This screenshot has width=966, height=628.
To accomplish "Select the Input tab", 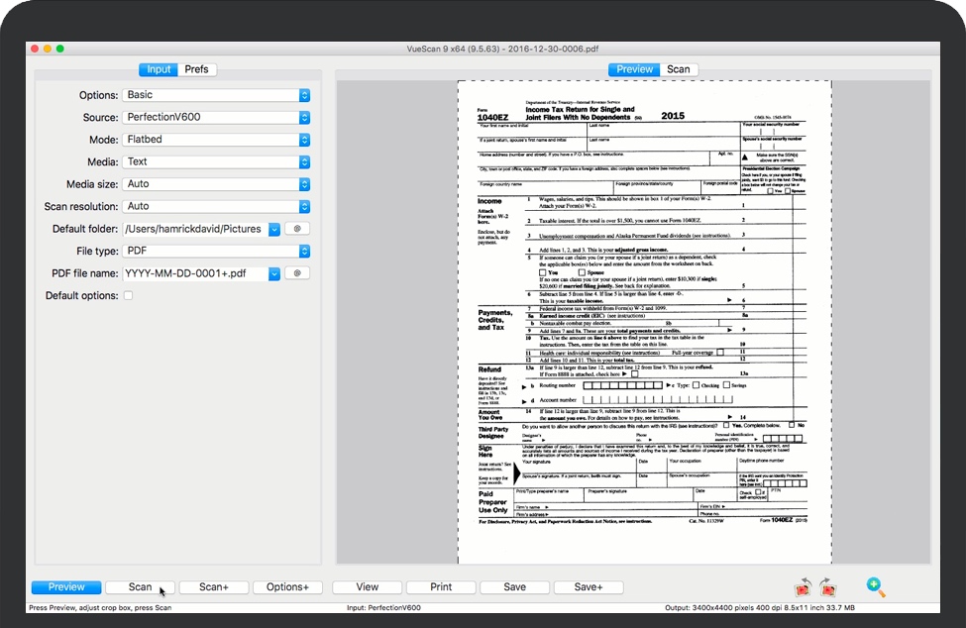I will tap(159, 69).
